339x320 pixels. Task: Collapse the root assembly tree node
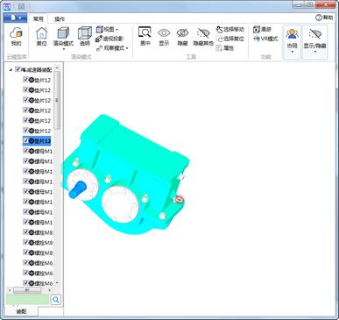[11, 70]
